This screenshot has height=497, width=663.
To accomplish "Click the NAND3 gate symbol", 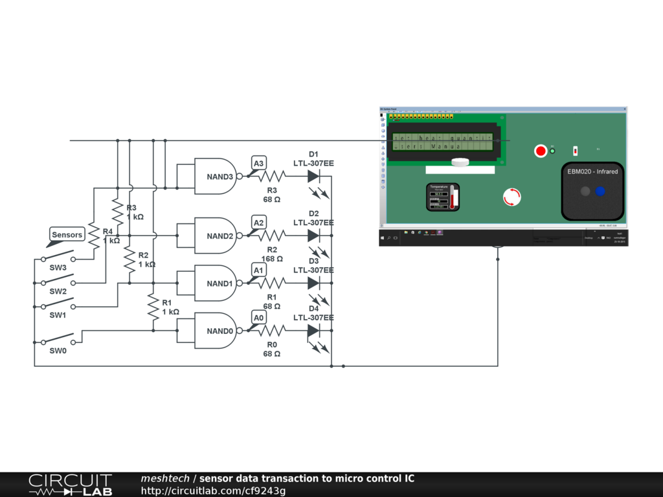I will point(218,177).
